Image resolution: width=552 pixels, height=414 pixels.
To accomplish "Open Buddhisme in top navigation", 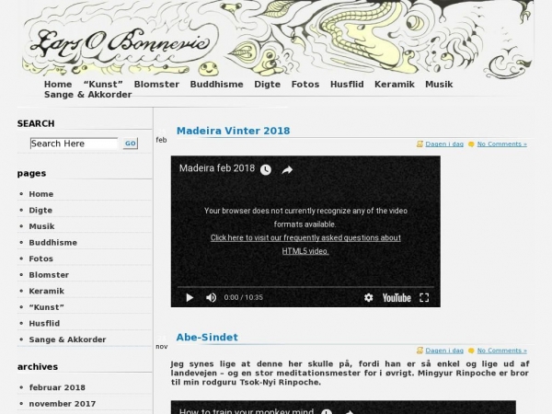I will (217, 85).
